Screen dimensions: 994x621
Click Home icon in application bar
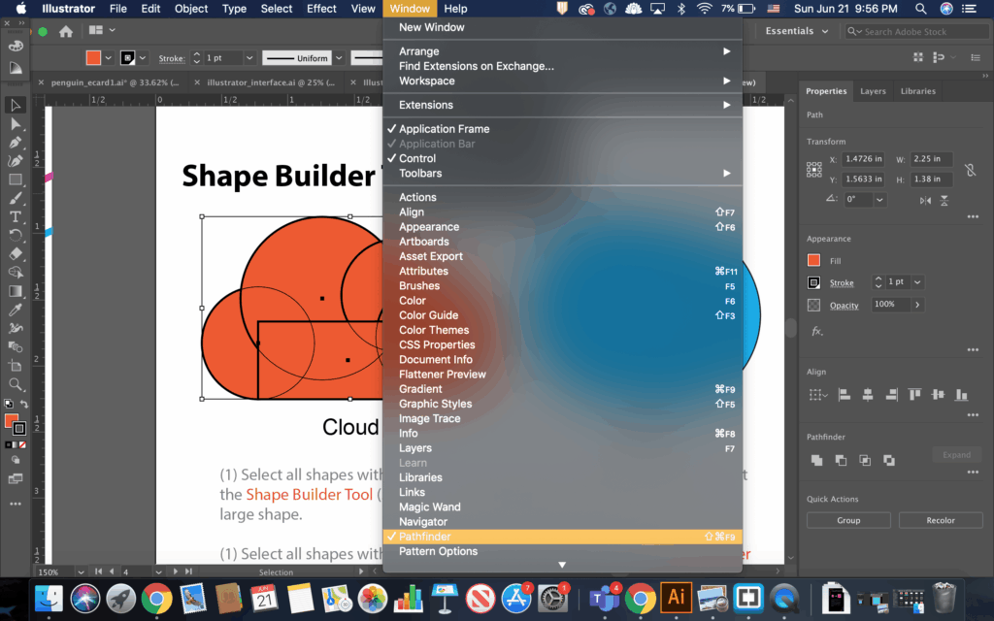66,31
